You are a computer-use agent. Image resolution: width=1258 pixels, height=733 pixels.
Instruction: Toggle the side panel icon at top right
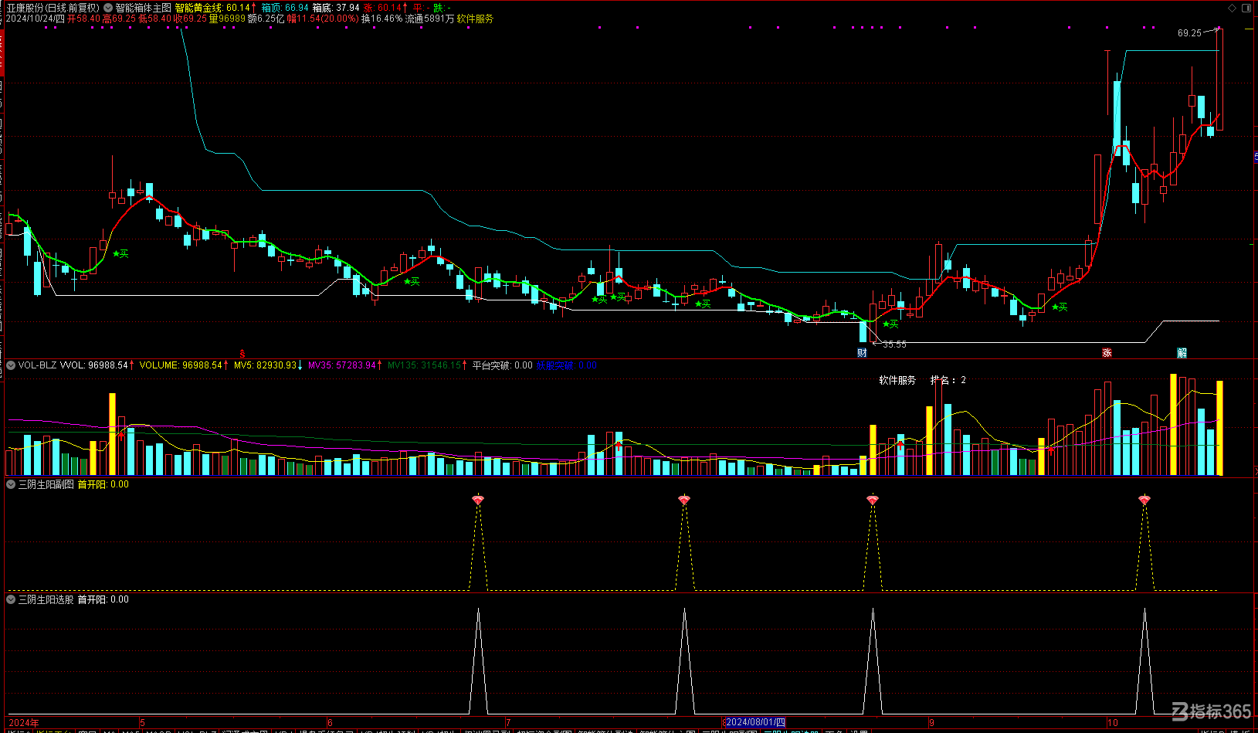click(1247, 8)
